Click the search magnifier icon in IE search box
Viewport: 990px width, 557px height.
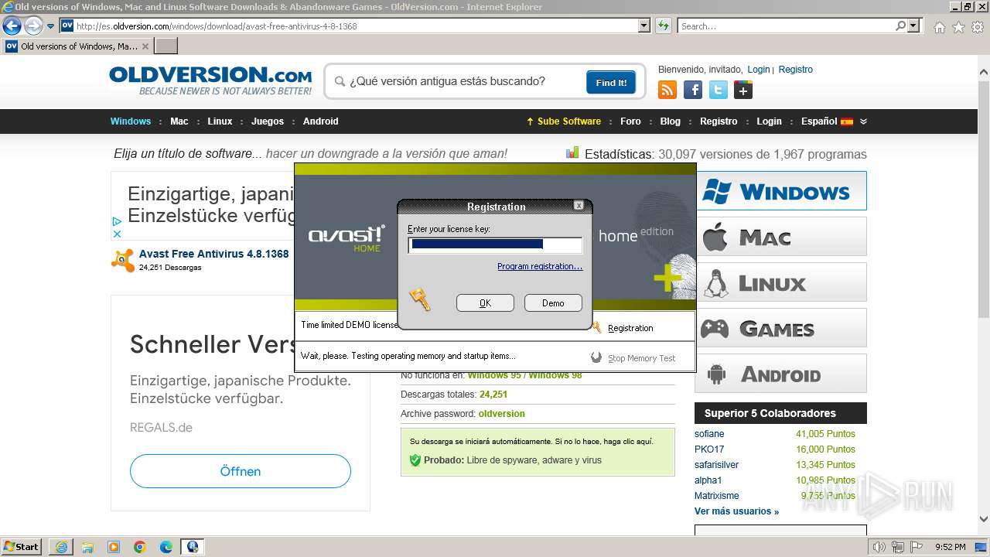click(x=900, y=26)
